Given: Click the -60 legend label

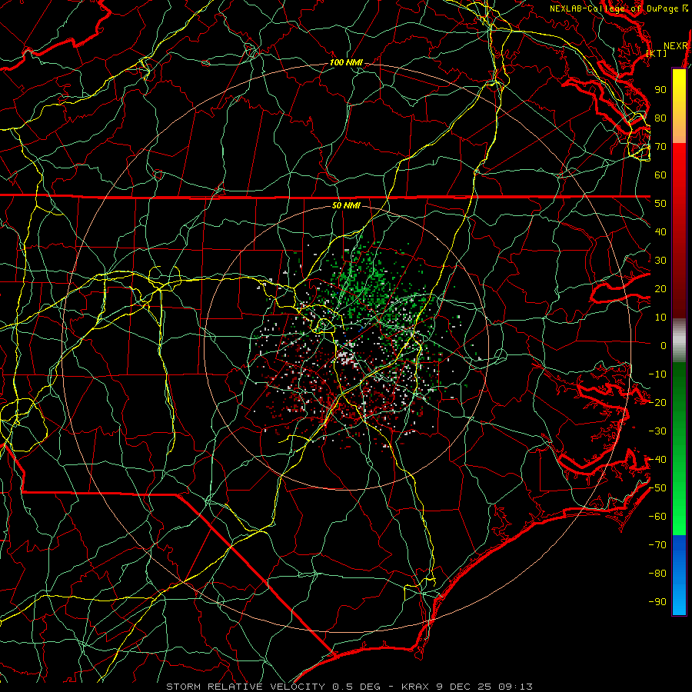Looking at the screenshot, I should pos(657,517).
